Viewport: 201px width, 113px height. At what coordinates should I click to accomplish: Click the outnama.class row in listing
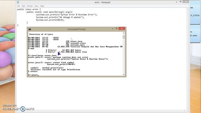(x=57, y=43)
